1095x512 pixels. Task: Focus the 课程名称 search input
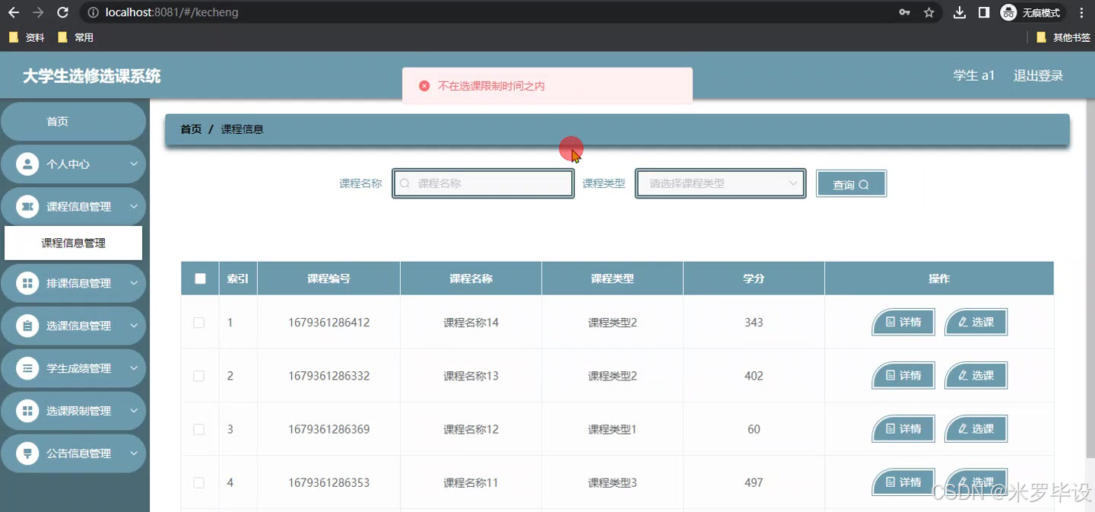[x=483, y=183]
